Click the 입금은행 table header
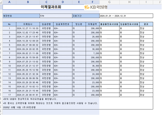This screenshot has height=115, width=162. click(x=46, y=24)
